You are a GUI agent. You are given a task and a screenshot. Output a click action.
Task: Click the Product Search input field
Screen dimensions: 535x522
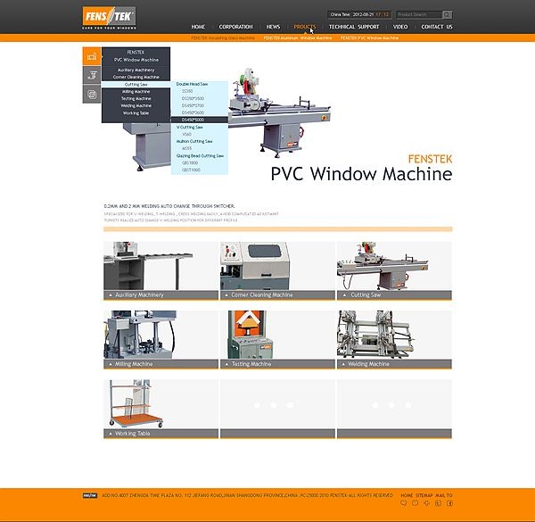417,14
